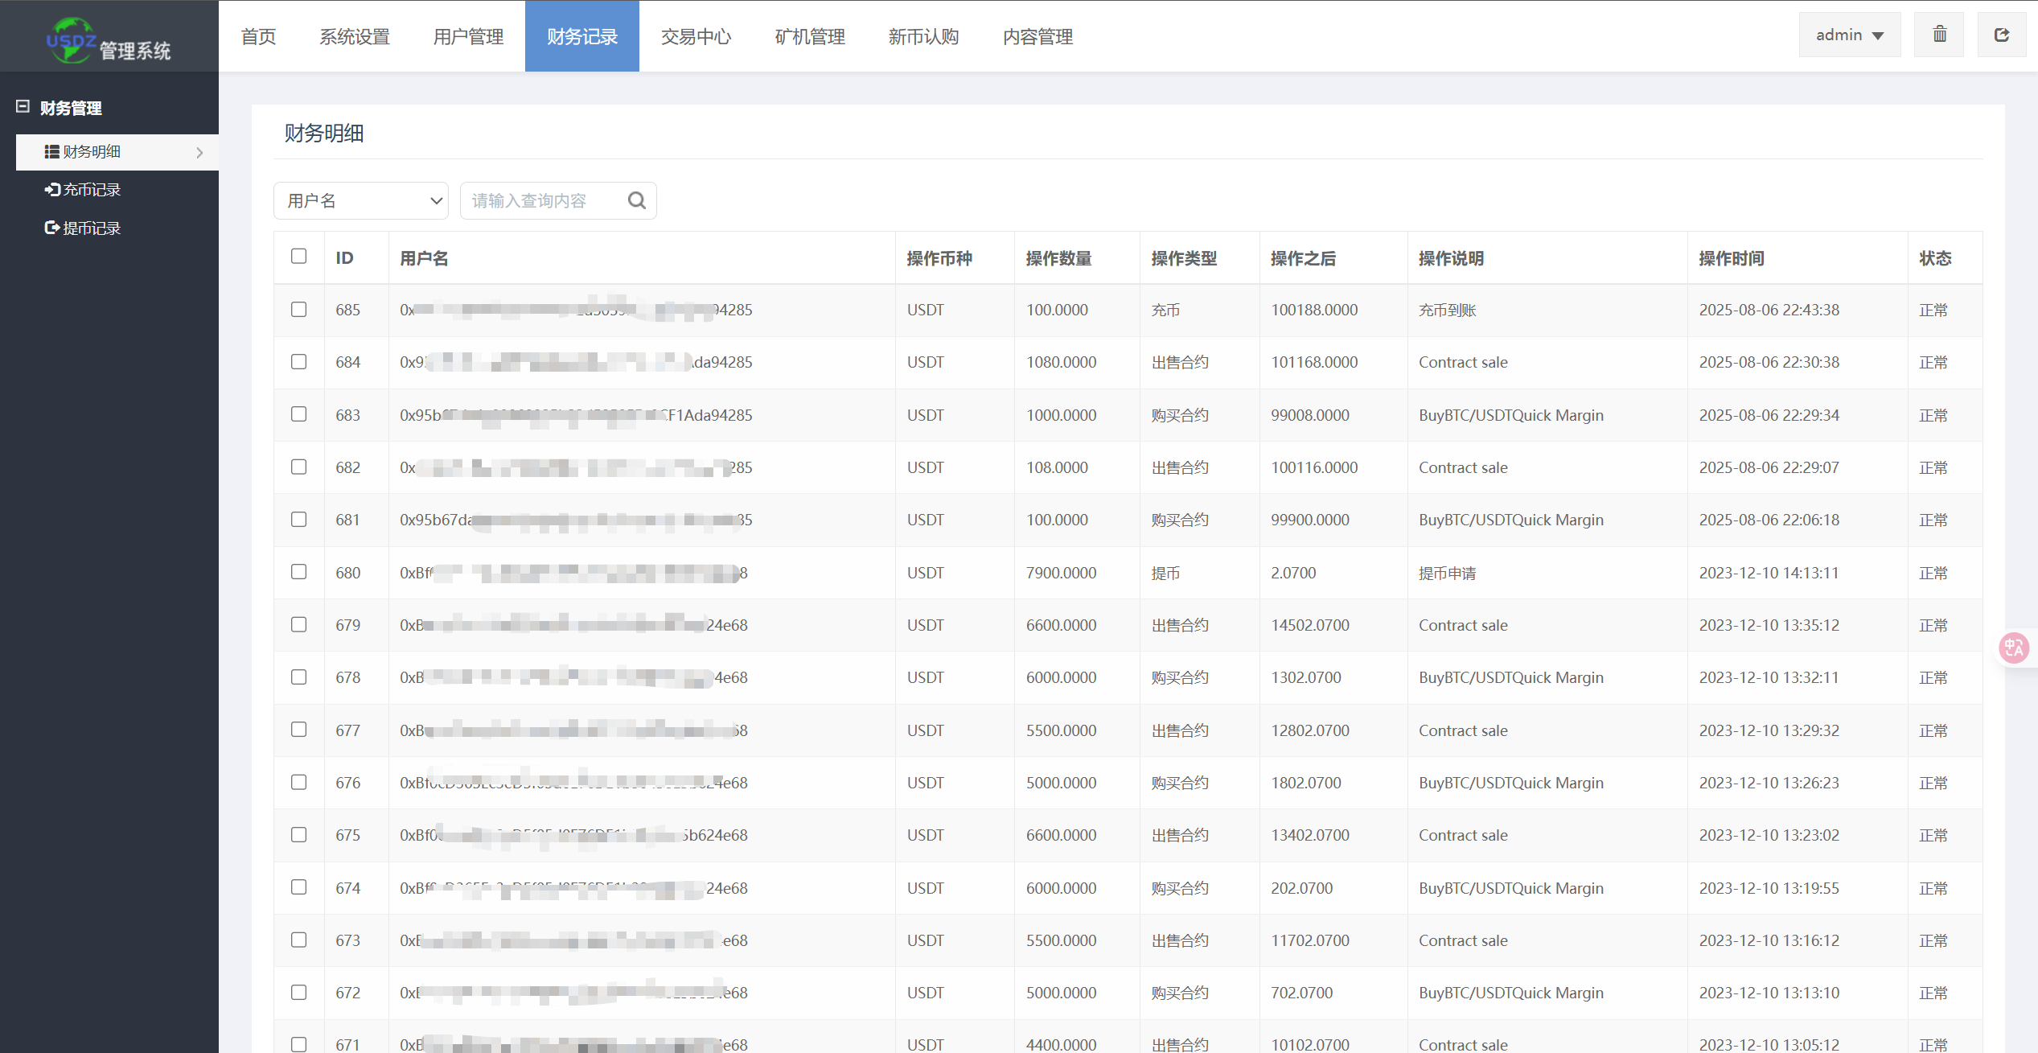The image size is (2038, 1053).
Task: Expand the admin user dropdown
Action: pyautogui.click(x=1849, y=35)
